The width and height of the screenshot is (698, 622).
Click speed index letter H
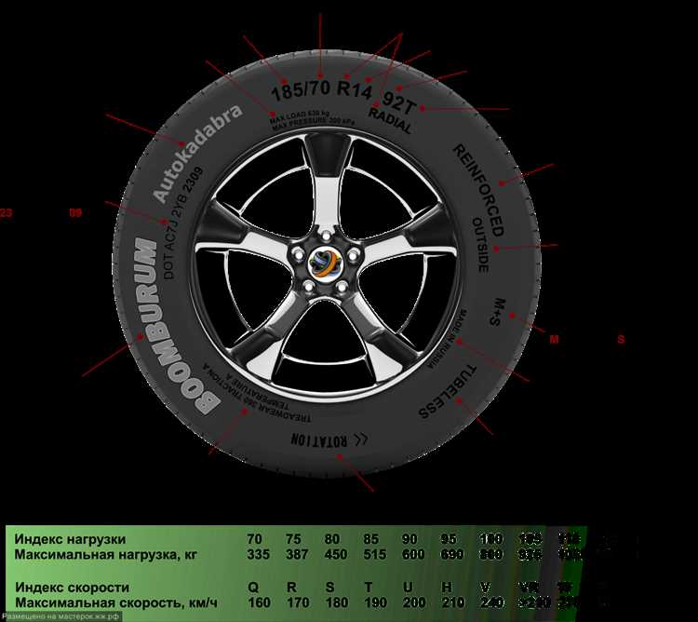447,588
